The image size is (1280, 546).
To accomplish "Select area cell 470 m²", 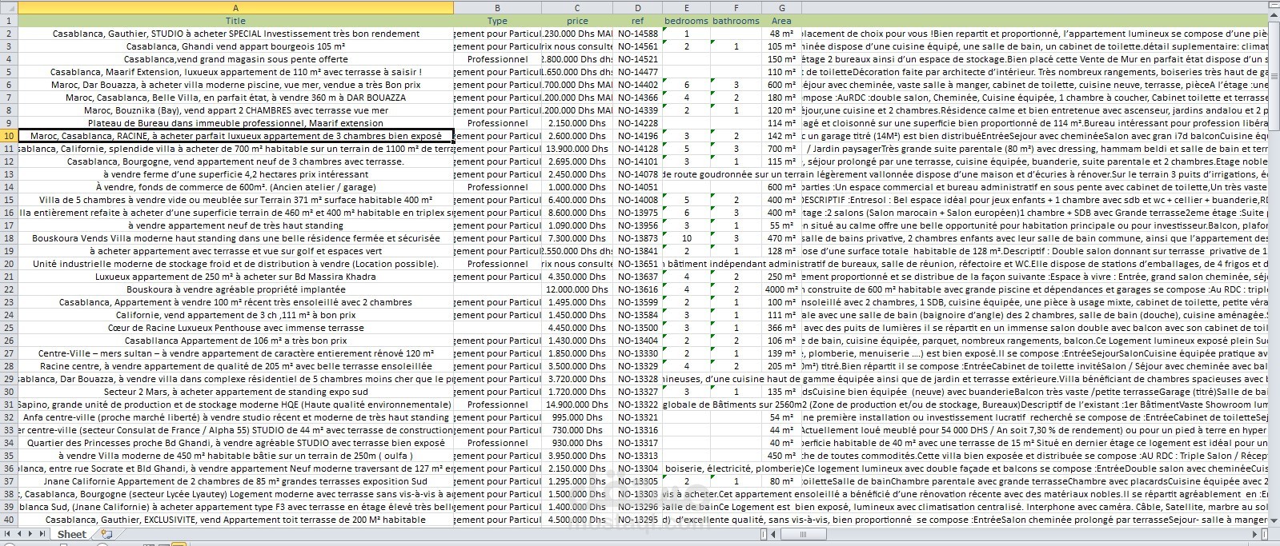I will (x=781, y=238).
